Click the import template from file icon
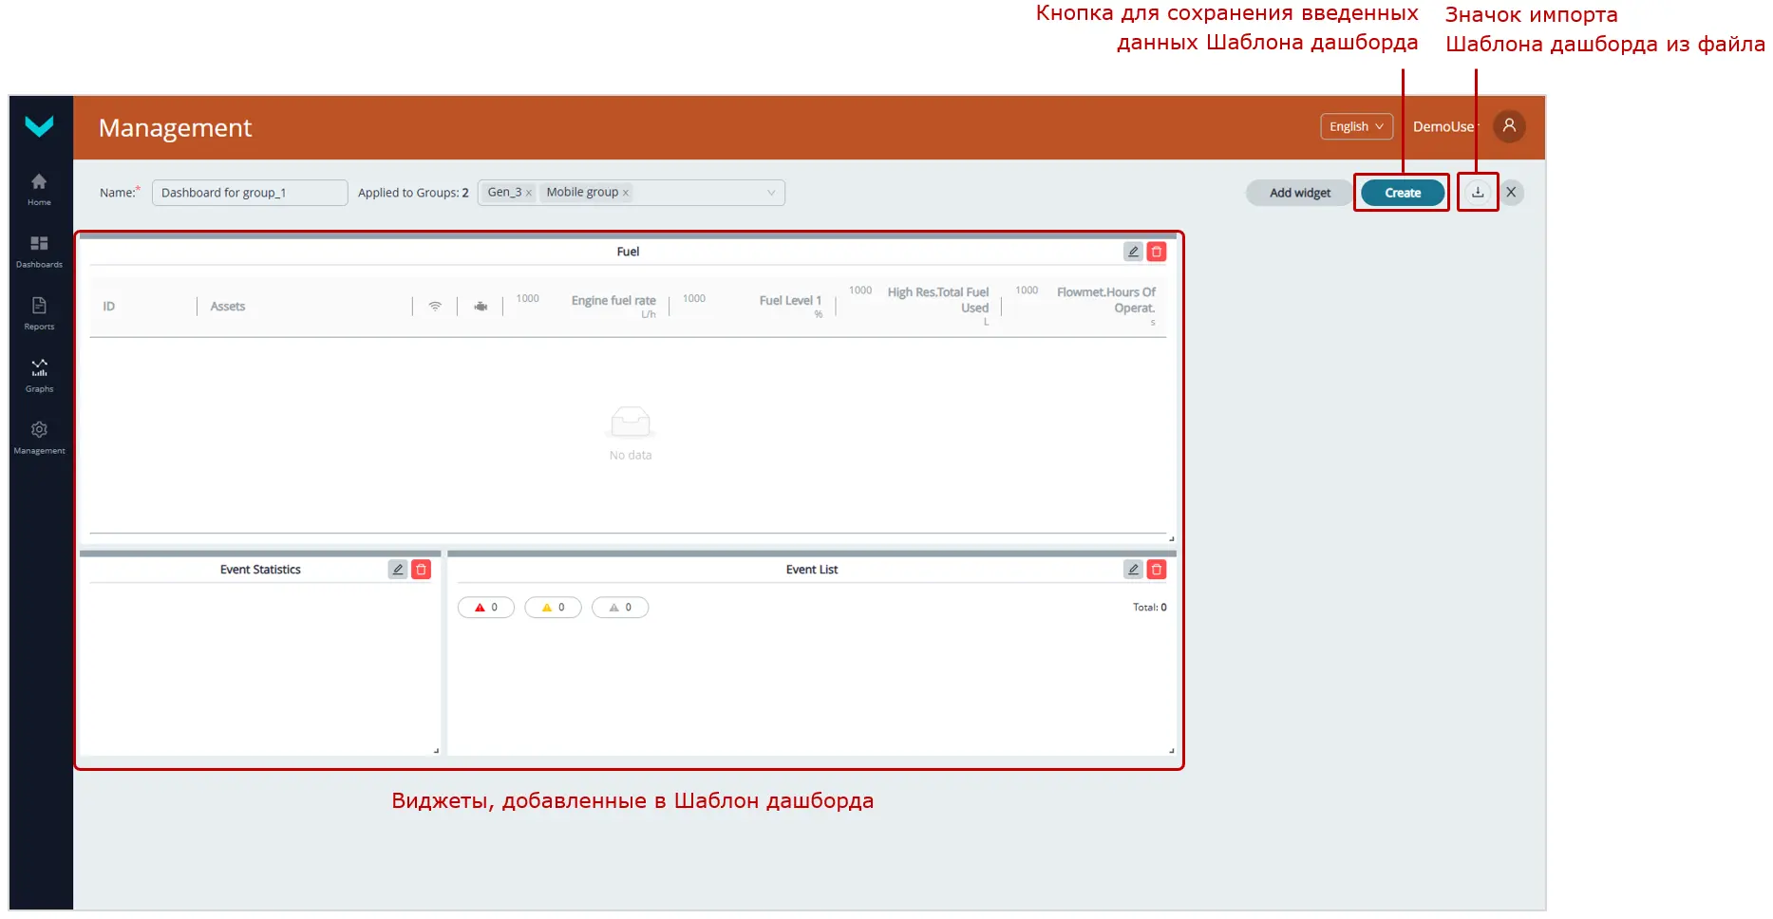The width and height of the screenshot is (1773, 919). click(x=1477, y=192)
